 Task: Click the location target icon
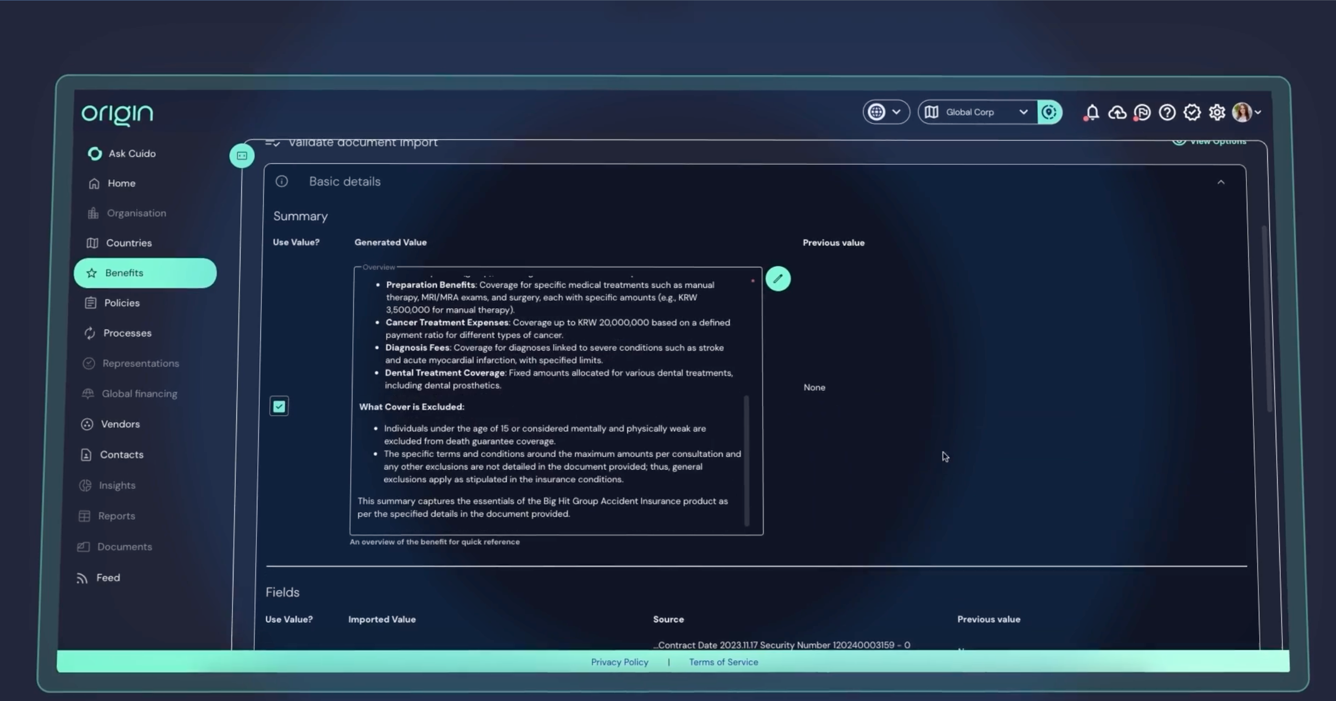1049,112
